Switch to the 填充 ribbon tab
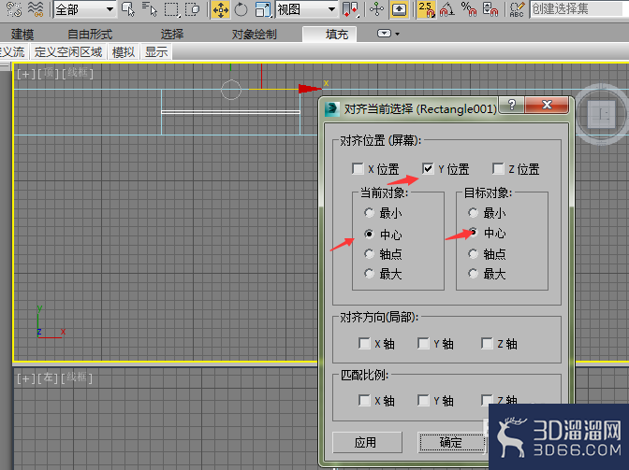 [x=329, y=35]
